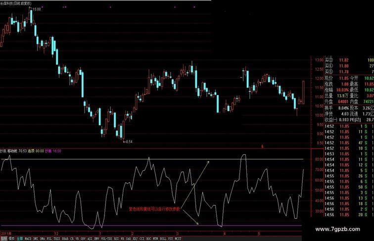Click the 长信科技 stock title label
374x241 pixels.
16,3
